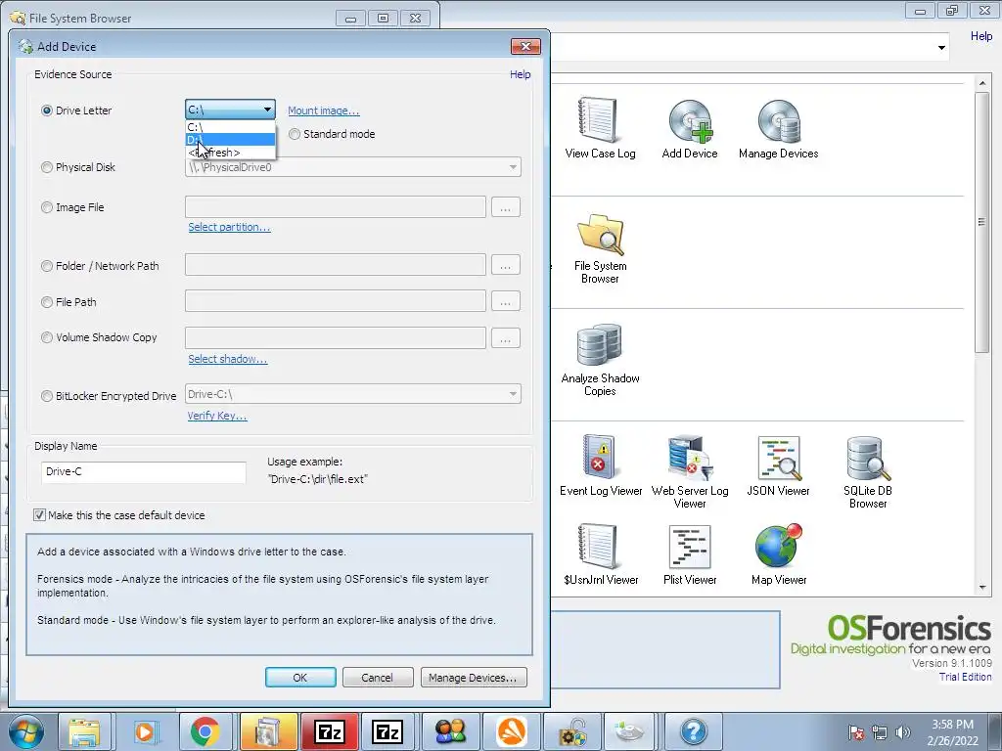Choose D:\ in the drive letter list
Screen dimensions: 1002x751
pyautogui.click(x=230, y=140)
